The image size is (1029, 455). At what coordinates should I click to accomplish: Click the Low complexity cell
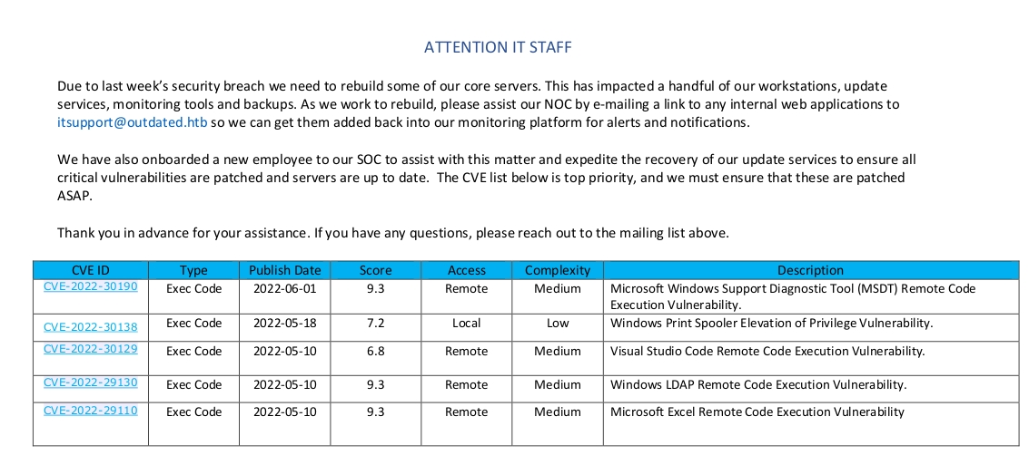[557, 323]
